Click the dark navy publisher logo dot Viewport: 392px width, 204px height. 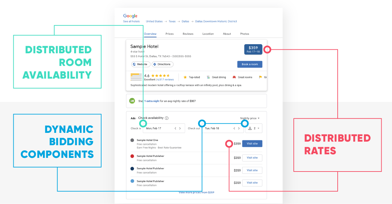(x=132, y=169)
